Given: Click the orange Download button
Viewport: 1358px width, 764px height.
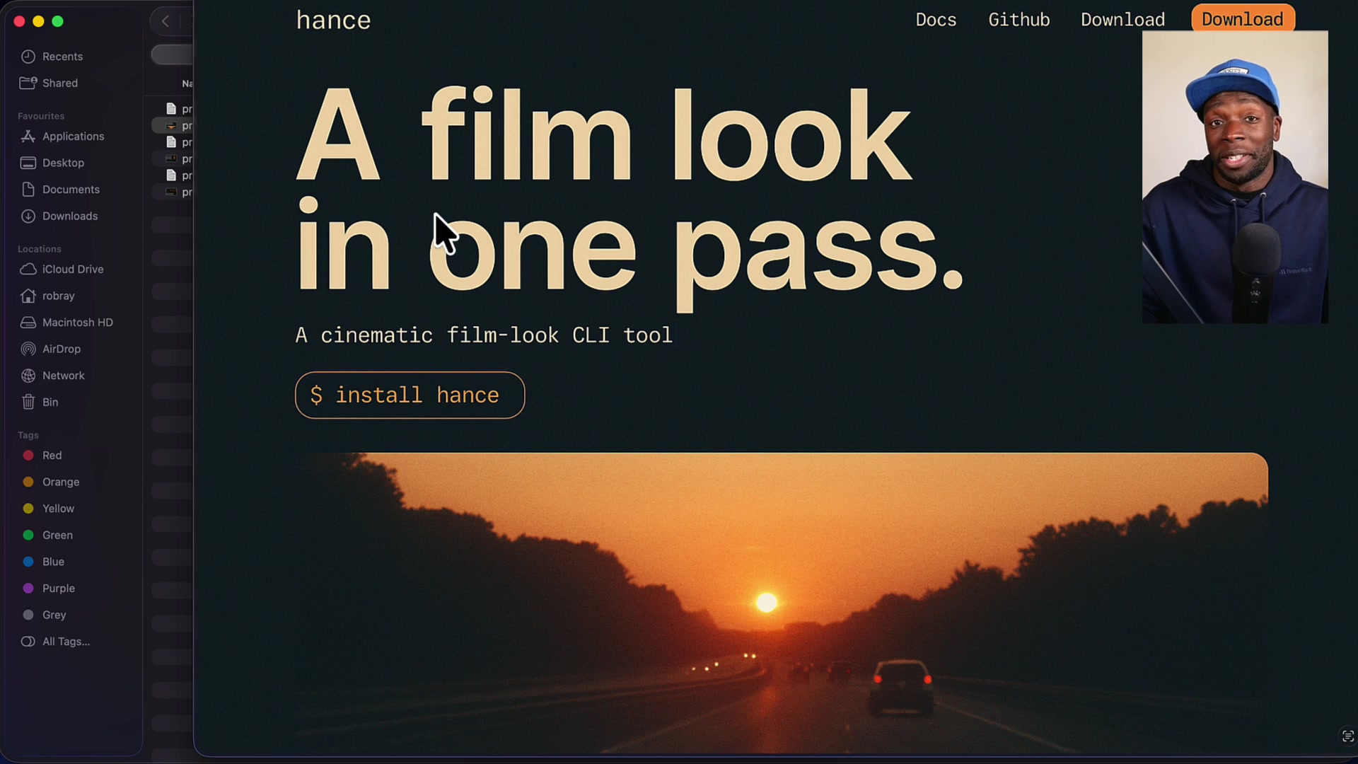Looking at the screenshot, I should pos(1243,18).
